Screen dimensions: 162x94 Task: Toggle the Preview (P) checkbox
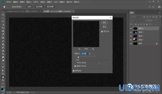coord(102,32)
